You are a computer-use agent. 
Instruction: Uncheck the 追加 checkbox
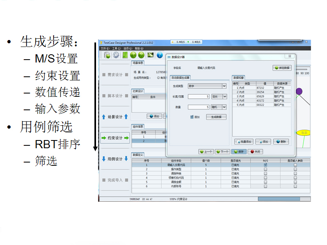192,117
